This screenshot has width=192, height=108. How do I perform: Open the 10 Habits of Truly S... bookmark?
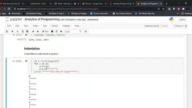(x=55, y=13)
